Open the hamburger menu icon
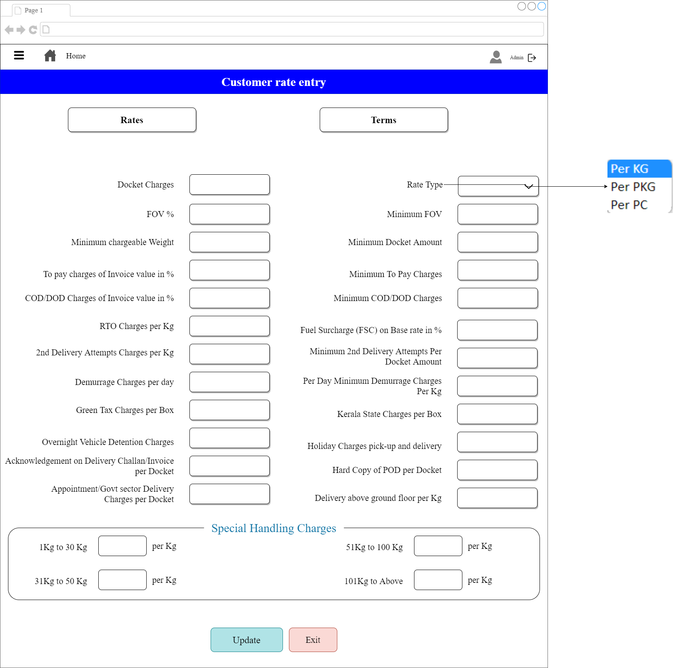The height and width of the screenshot is (668, 673). coord(19,56)
